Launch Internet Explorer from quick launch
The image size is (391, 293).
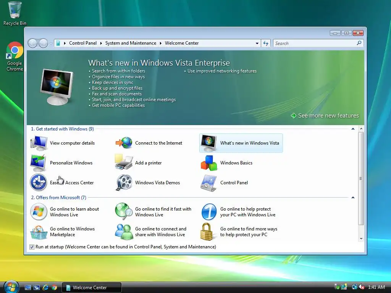[x=45, y=288]
